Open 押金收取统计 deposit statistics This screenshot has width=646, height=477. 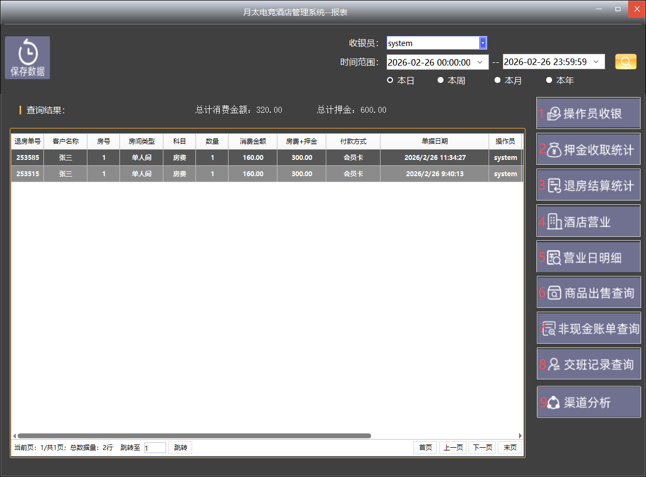point(588,149)
